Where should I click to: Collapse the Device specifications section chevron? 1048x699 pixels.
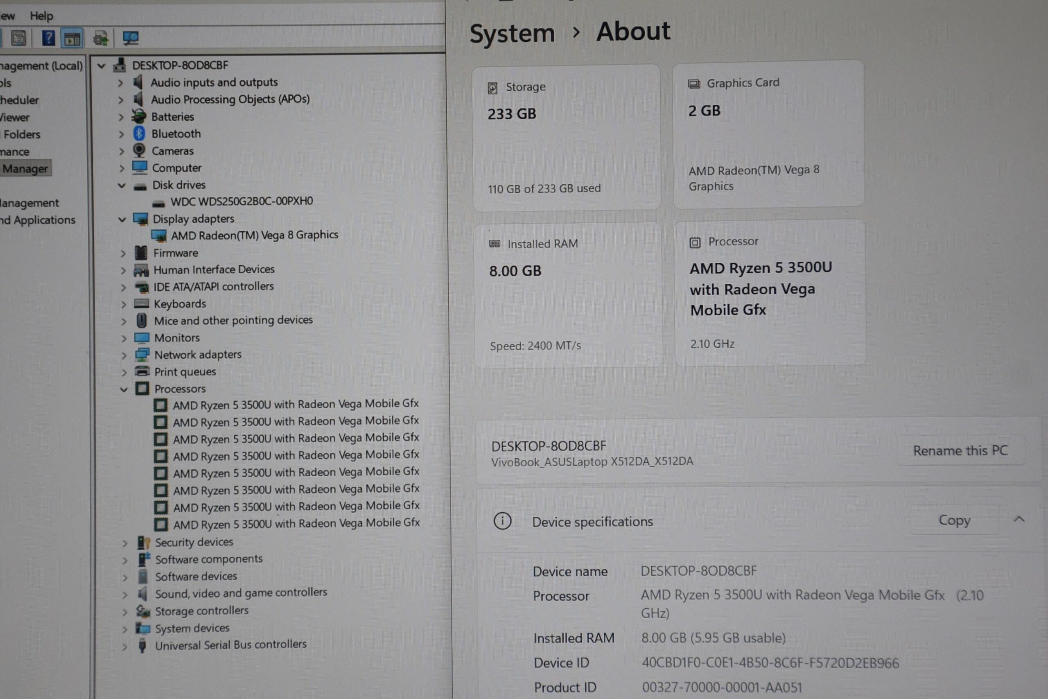1019,519
